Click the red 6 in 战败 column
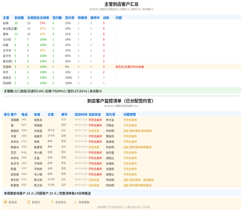Screen dimensions: 243x218 pos(104,39)
